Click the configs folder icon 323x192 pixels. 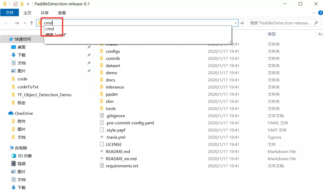[x=102, y=51]
